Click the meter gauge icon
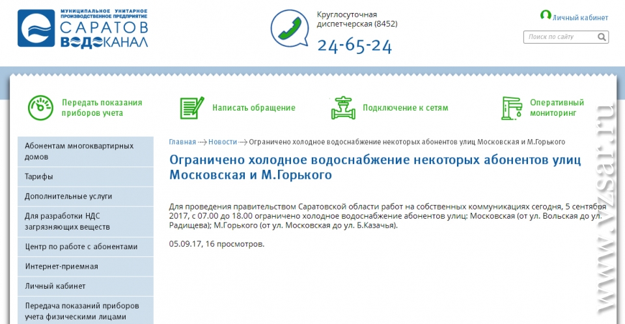Screen dimensions: 625x324 click(x=40, y=107)
